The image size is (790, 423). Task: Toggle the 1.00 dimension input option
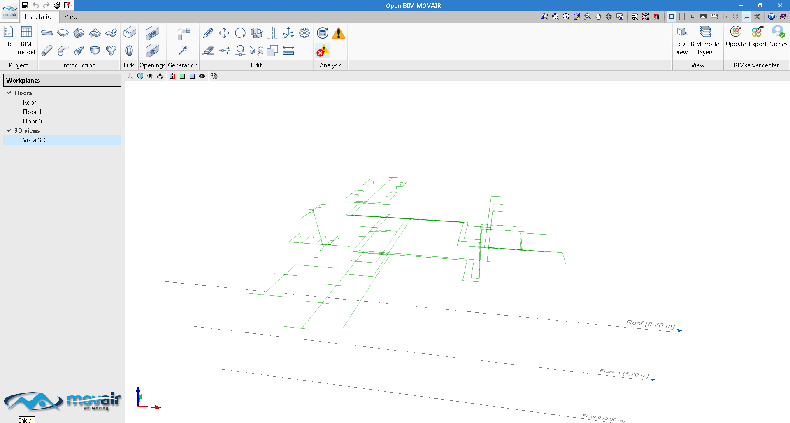tap(714, 16)
